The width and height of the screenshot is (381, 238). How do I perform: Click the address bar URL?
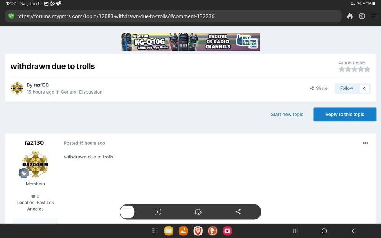(x=116, y=16)
